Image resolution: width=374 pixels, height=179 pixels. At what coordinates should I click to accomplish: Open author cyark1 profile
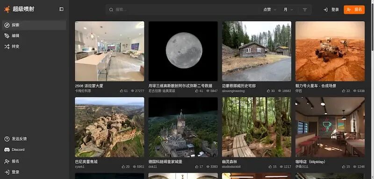(79, 166)
